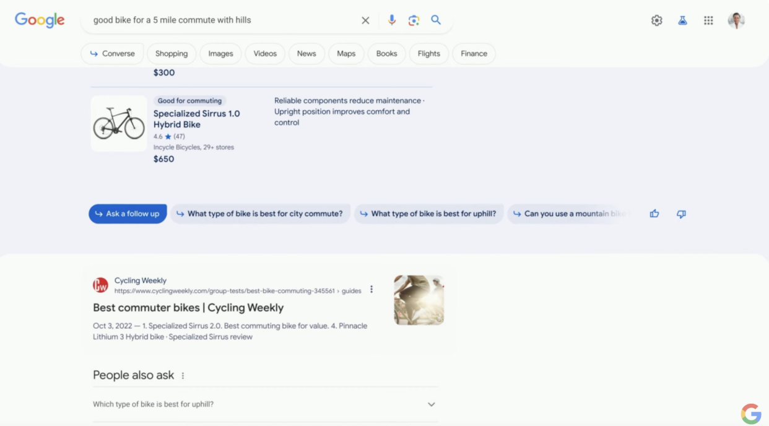Click the Oct 3, 2022 result snippet
The width and height of the screenshot is (769, 426).
pyautogui.click(x=230, y=331)
